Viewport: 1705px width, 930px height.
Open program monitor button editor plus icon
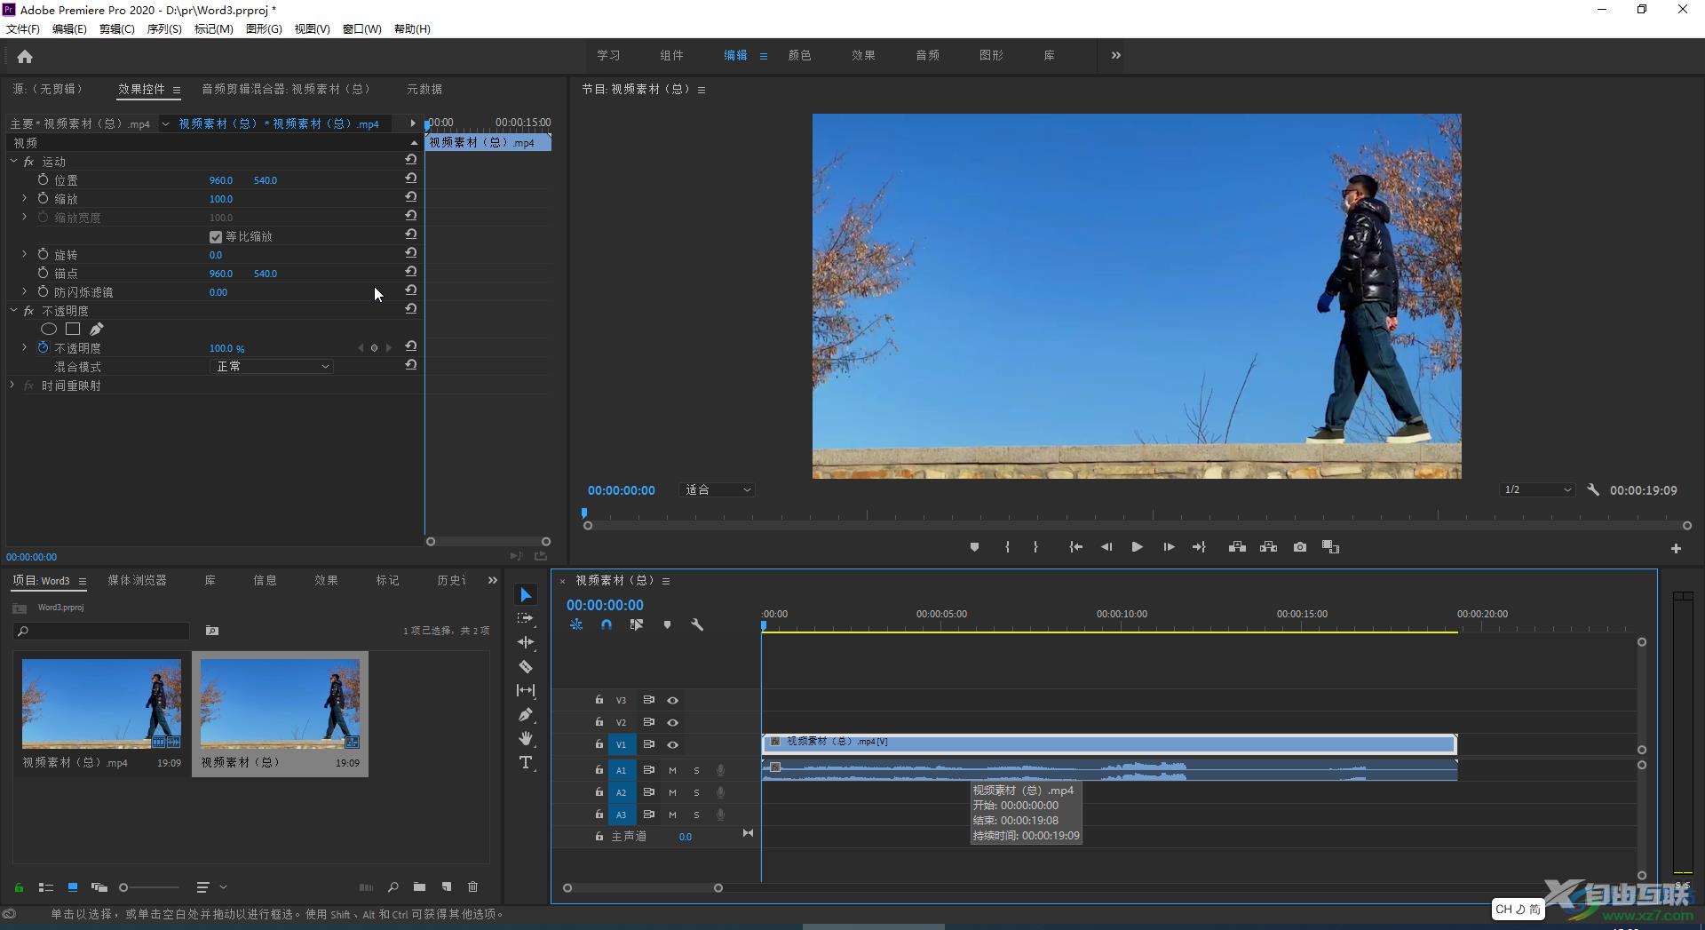(1676, 549)
